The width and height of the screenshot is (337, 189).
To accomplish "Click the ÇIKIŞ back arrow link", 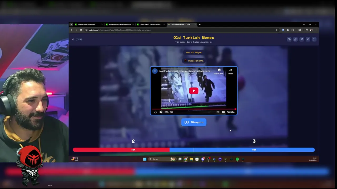I will point(77,39).
